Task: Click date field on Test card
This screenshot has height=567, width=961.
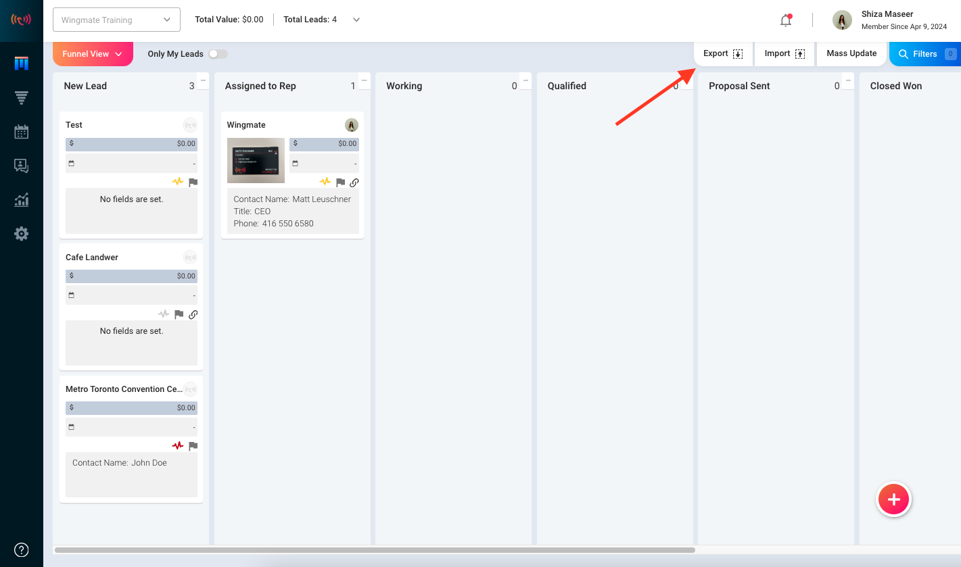Action: point(131,164)
